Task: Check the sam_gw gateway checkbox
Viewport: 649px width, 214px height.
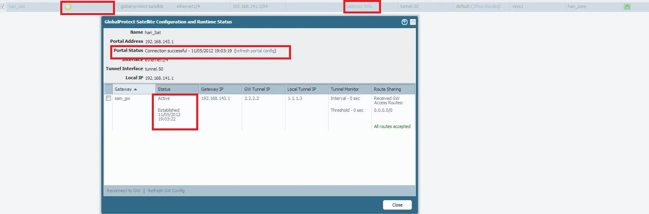Action: tap(108, 98)
